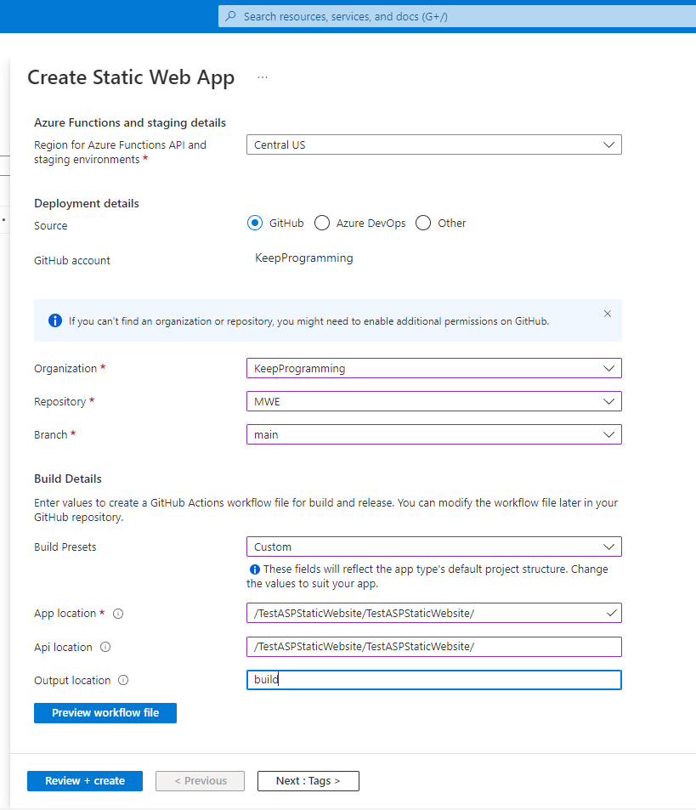696x810 pixels.
Task: Click Preview workflow file button
Action: [x=105, y=713]
